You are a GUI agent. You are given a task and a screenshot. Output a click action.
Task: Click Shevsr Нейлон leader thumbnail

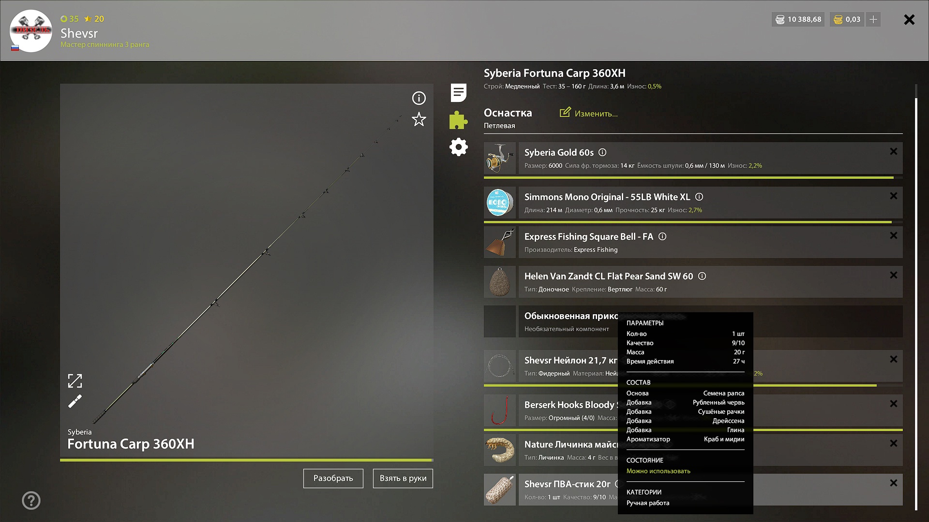pos(500,366)
